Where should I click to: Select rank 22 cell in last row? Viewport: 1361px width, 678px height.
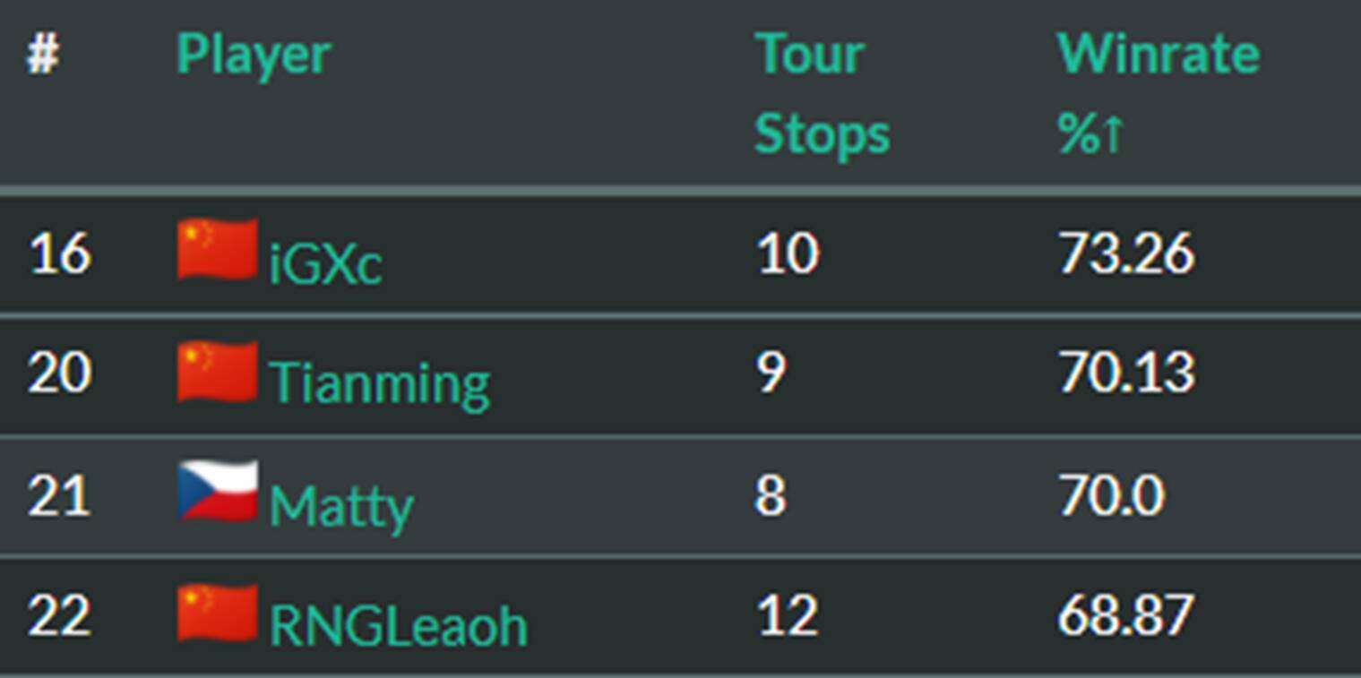click(x=60, y=616)
